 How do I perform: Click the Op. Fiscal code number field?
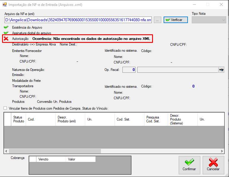click(129, 70)
